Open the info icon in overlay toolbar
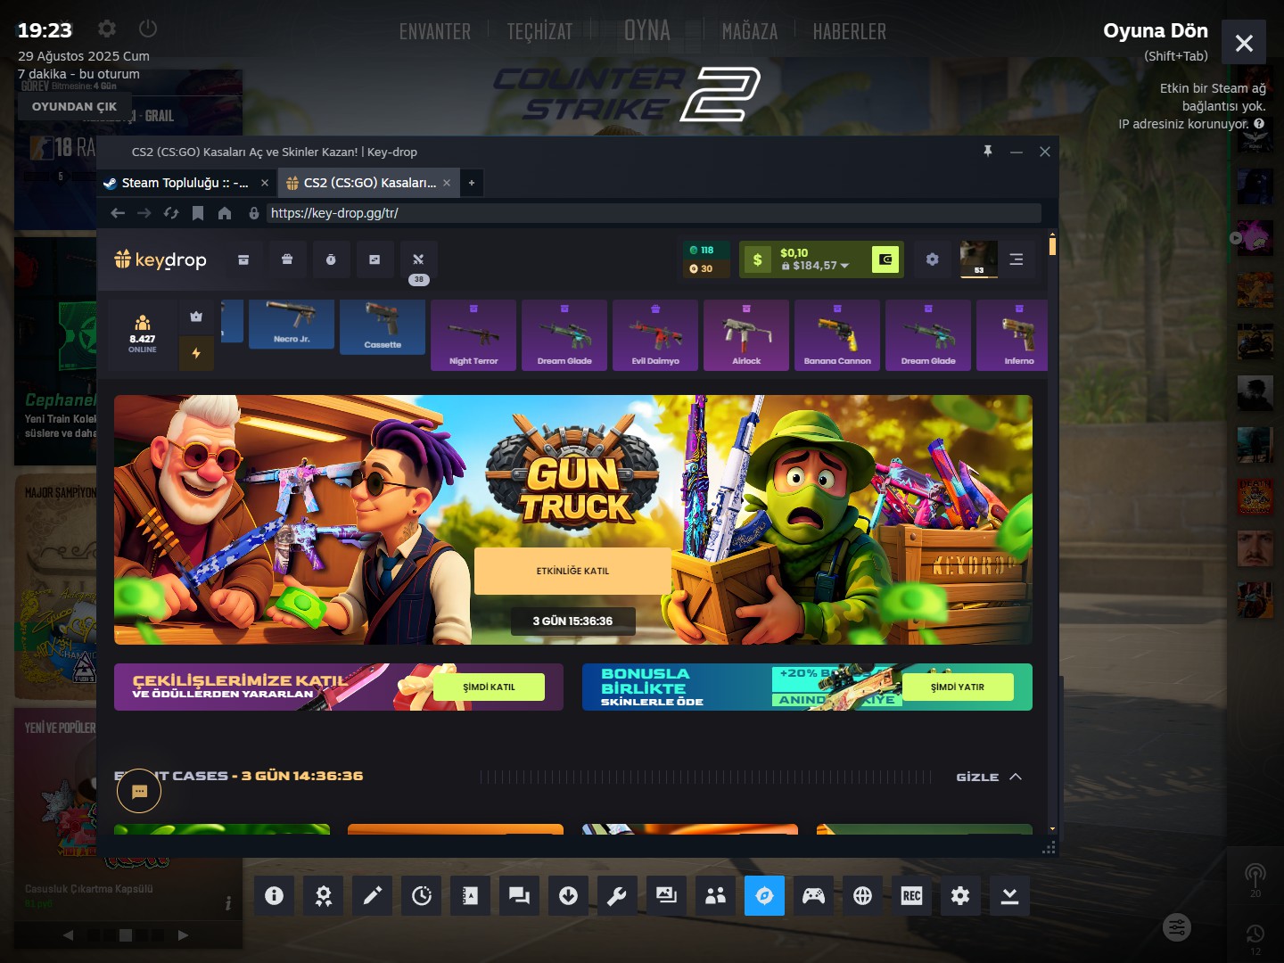The height and width of the screenshot is (963, 1284). tap(274, 895)
